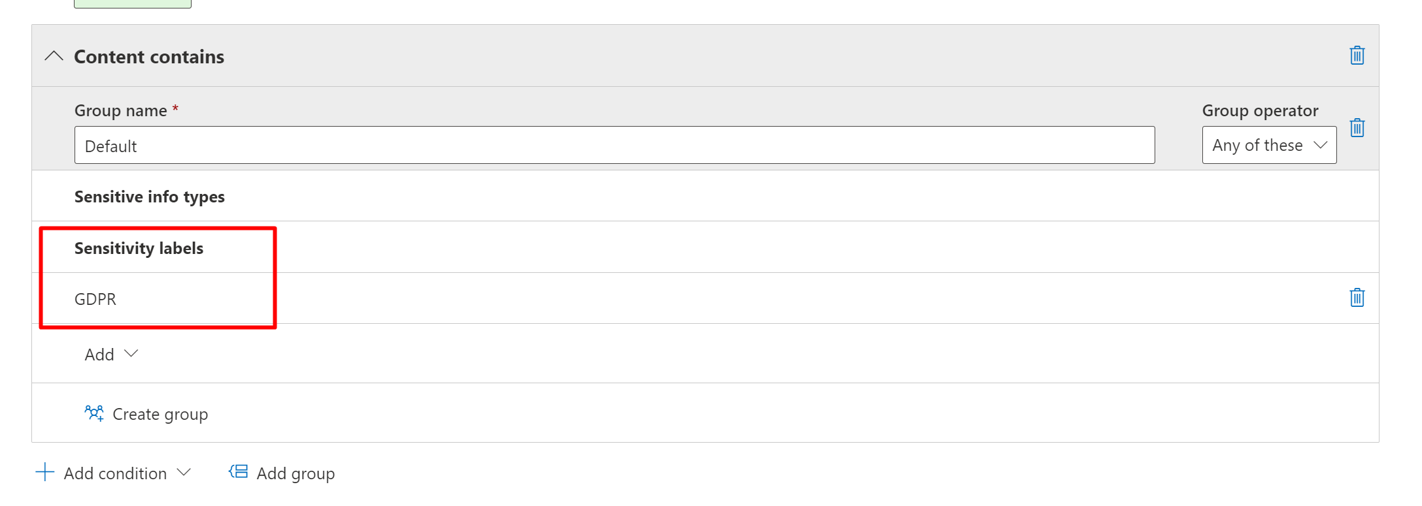Click the Add group icon
The image size is (1422, 506).
(x=238, y=472)
